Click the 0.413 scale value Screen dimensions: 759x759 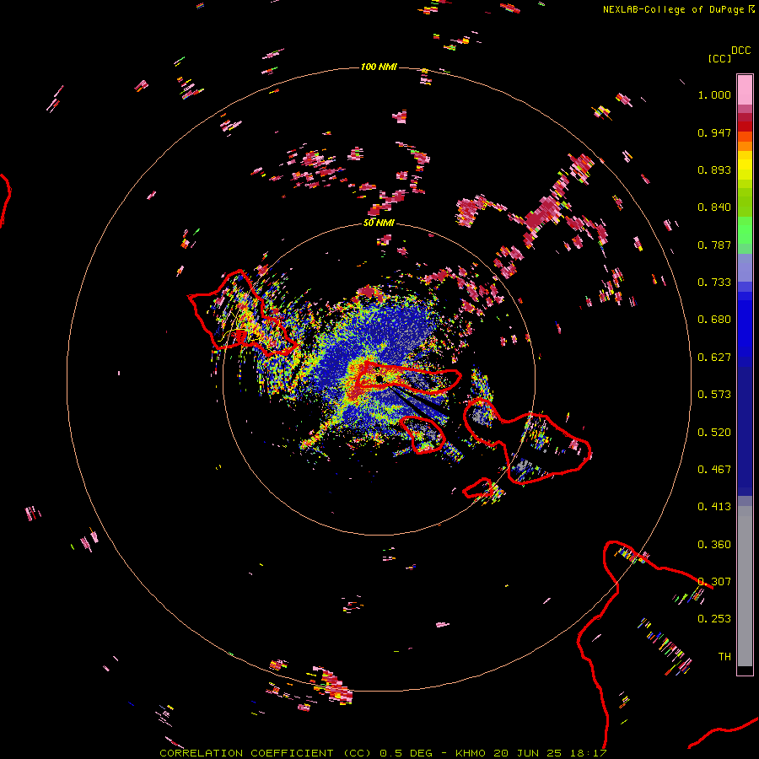[714, 507]
